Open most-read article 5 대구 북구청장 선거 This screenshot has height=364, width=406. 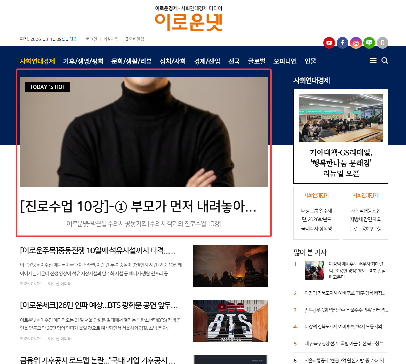pos(346,344)
